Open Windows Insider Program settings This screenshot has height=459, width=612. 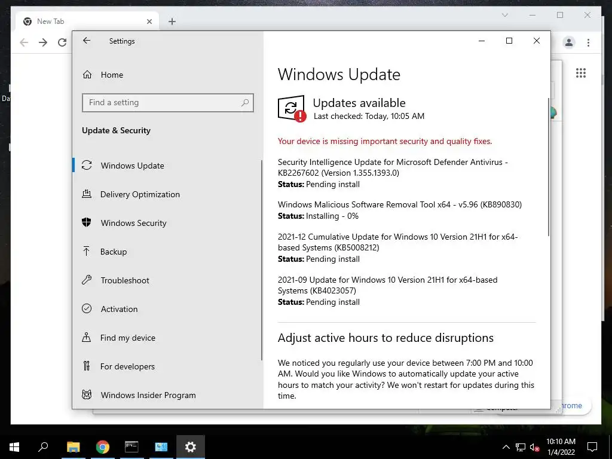[148, 395]
